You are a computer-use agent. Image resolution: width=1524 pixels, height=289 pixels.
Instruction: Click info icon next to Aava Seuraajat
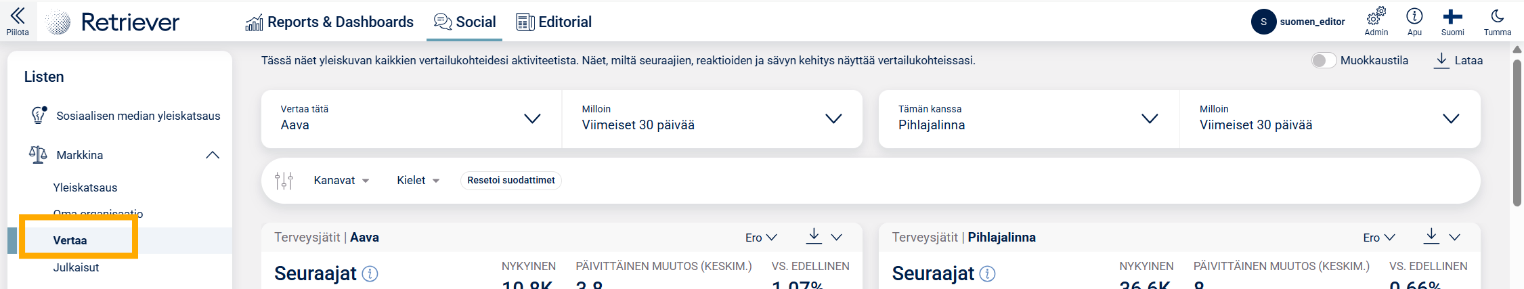[370, 273]
